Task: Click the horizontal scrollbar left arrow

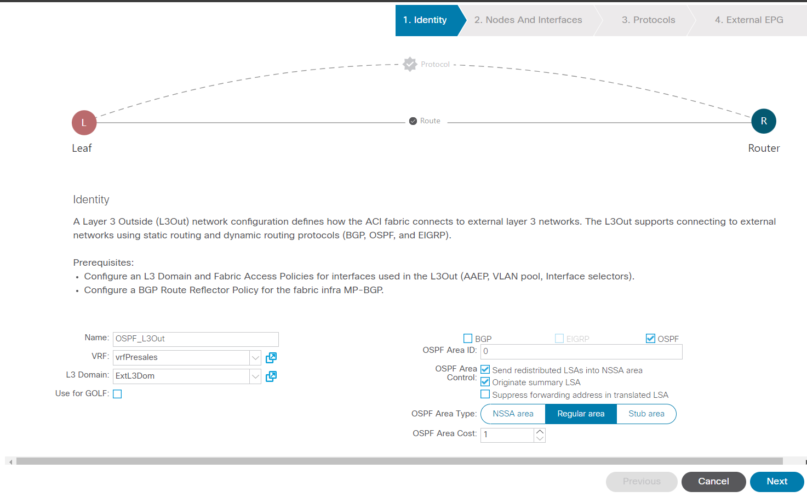Action: coord(10,462)
